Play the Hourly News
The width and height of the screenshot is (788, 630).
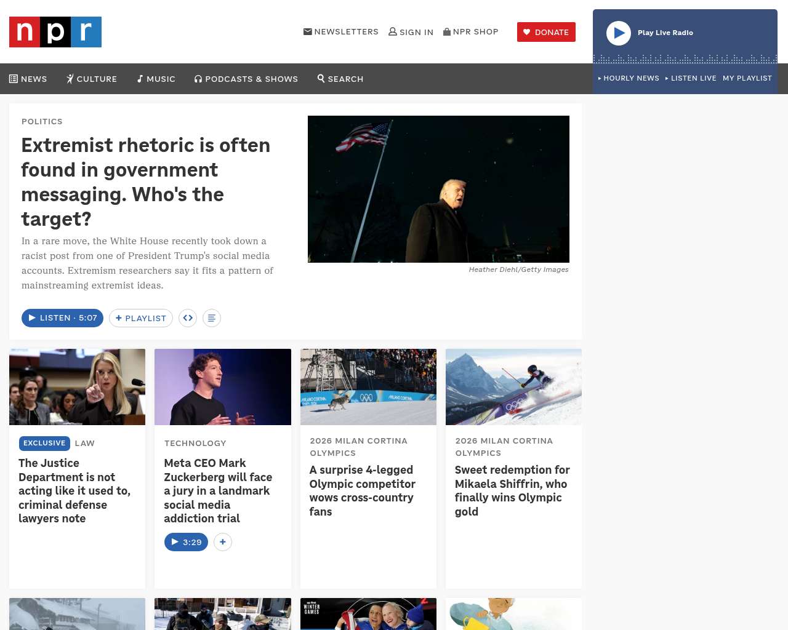point(629,78)
